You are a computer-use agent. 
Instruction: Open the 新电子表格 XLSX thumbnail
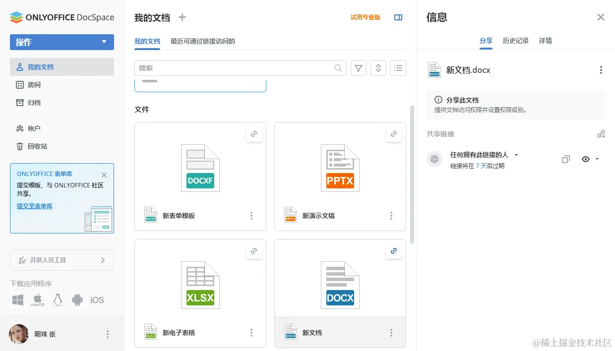point(200,285)
